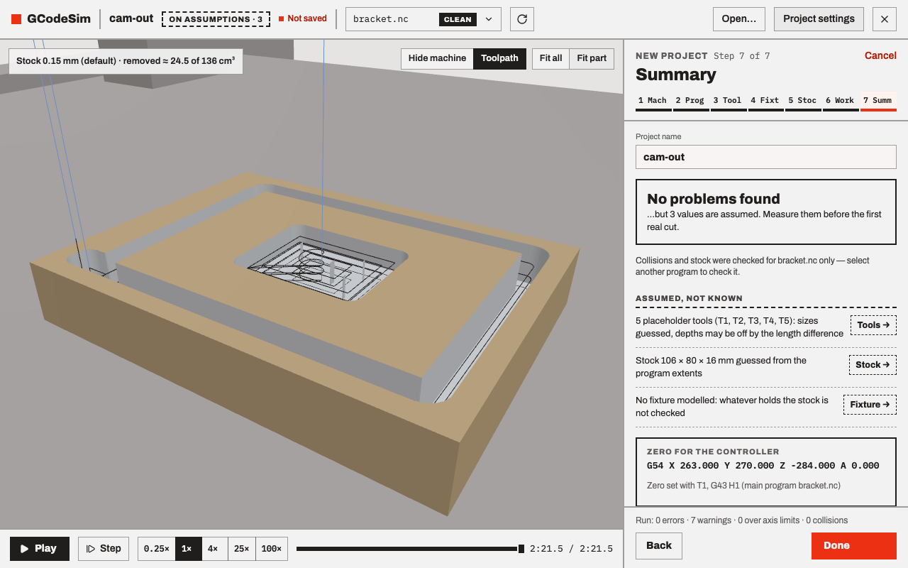The image size is (908, 568).
Task: Click the Back button
Action: (659, 546)
